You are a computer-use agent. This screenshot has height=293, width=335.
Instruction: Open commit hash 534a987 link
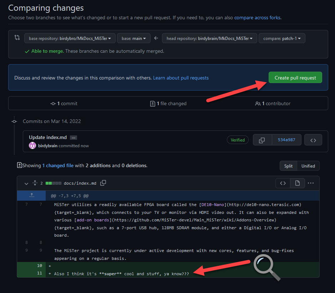[286, 140]
